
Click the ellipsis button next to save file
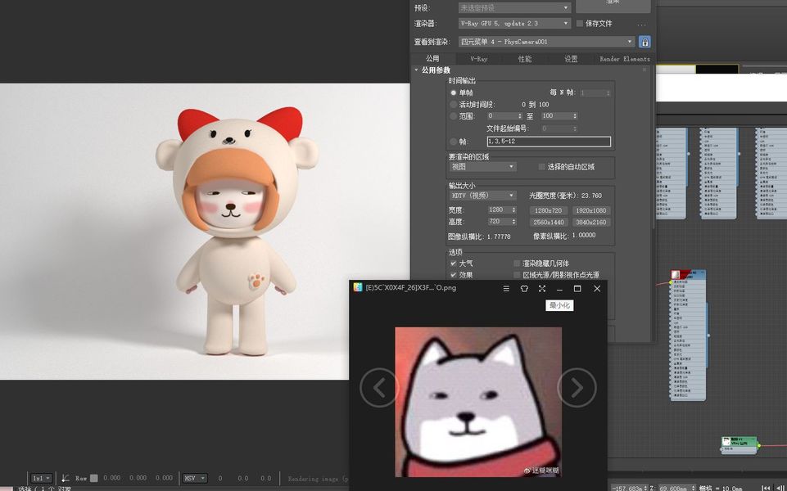click(x=642, y=24)
